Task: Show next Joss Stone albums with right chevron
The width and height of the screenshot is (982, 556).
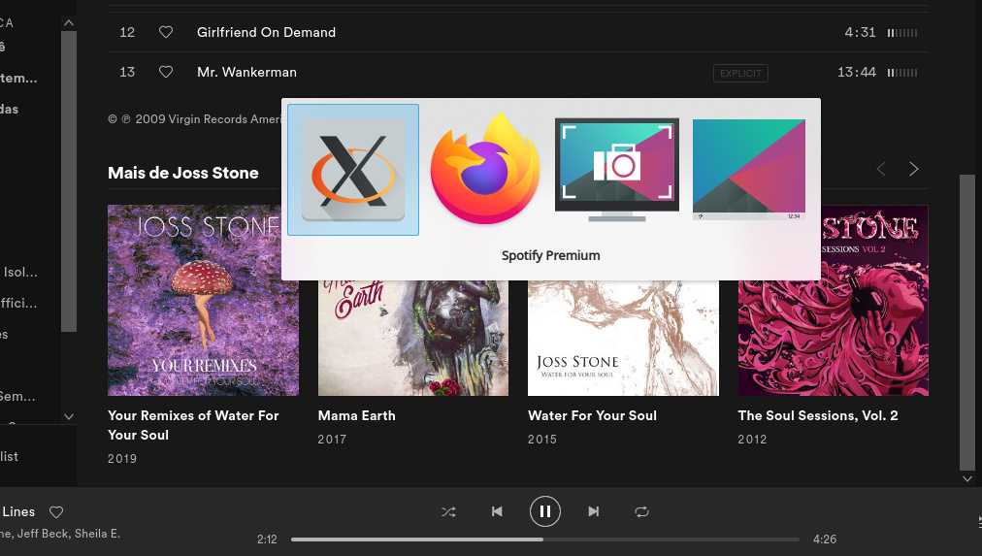Action: click(914, 169)
